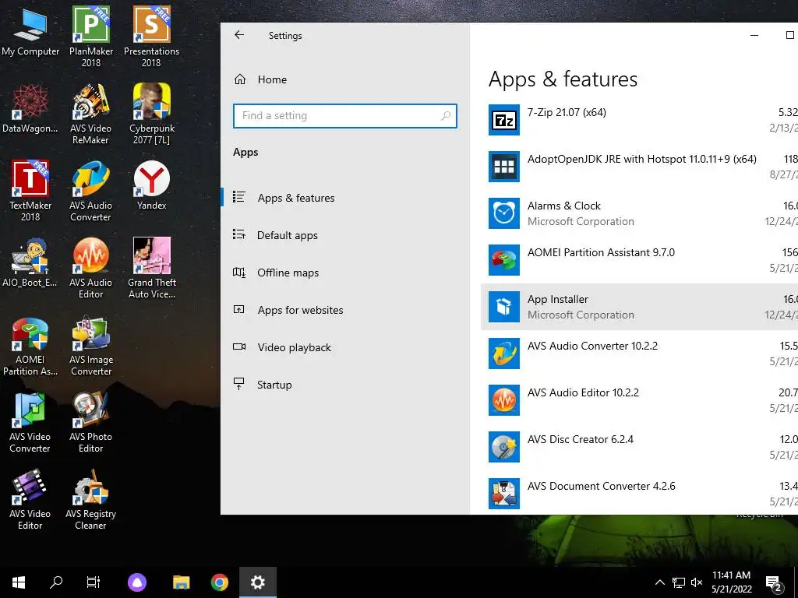Open Action Center notifications icon

(774, 582)
